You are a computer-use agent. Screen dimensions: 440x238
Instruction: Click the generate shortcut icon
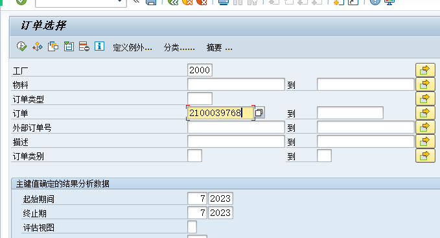pos(353,2)
